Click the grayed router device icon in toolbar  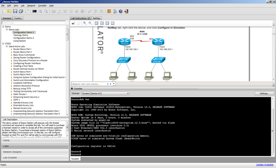54,11
